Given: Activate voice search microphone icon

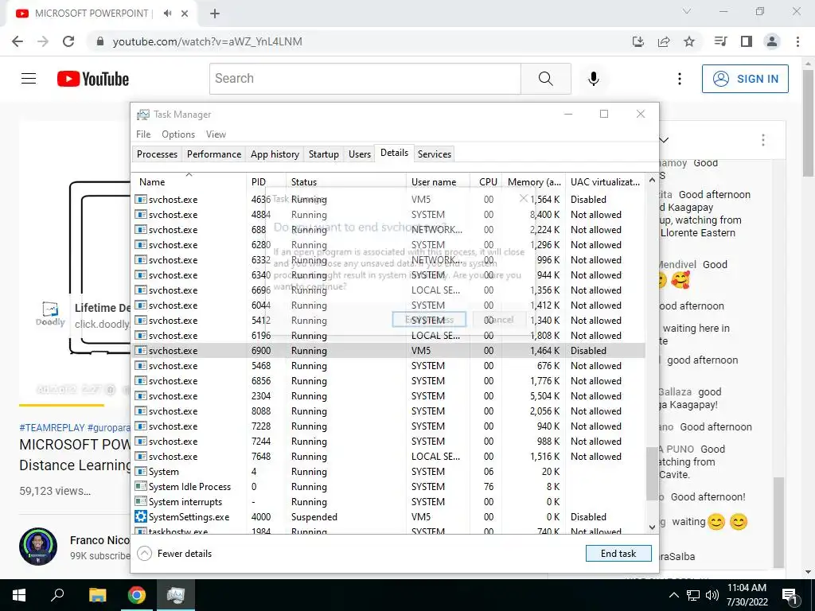Looking at the screenshot, I should pos(594,79).
